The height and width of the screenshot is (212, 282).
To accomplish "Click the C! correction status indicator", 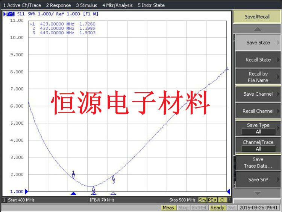I will [223, 200].
